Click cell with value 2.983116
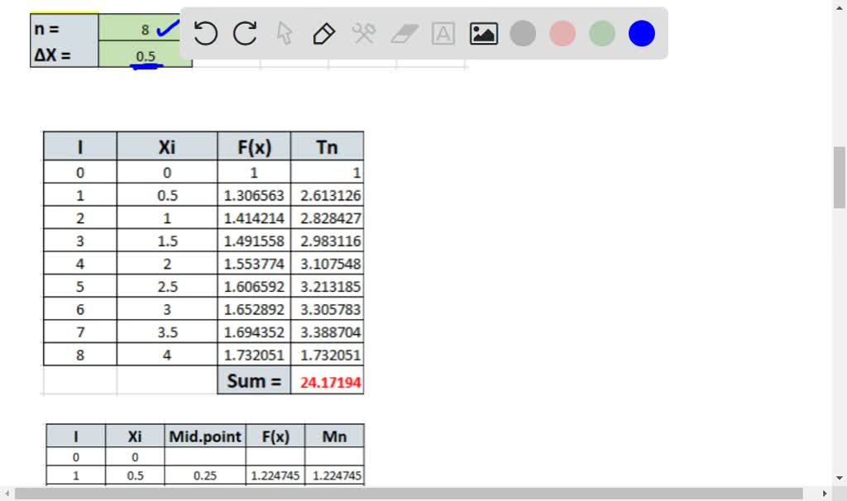The width and height of the screenshot is (847, 501). tap(328, 241)
